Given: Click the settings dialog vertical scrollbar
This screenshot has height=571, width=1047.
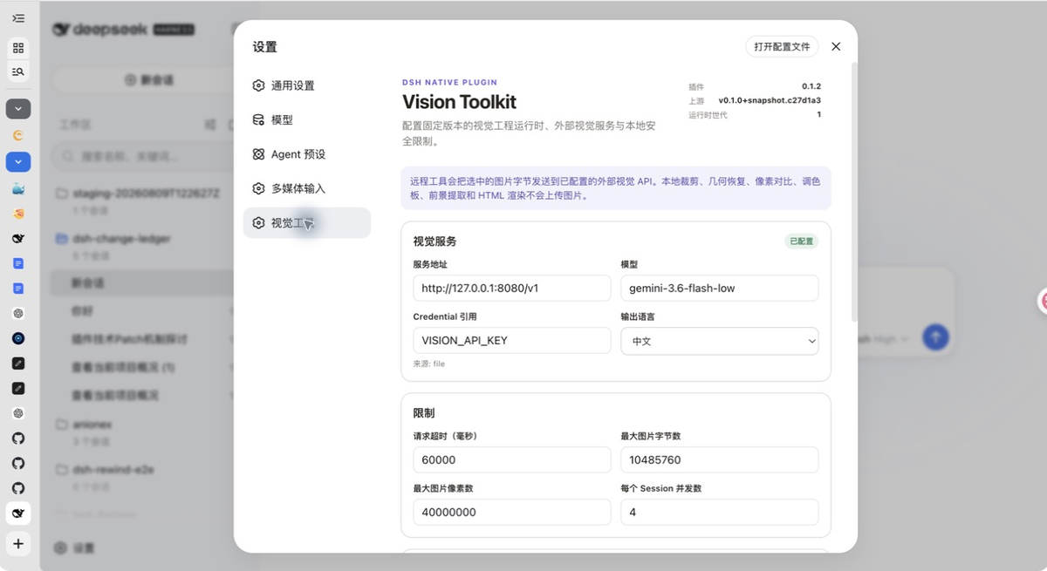Looking at the screenshot, I should coord(854,192).
